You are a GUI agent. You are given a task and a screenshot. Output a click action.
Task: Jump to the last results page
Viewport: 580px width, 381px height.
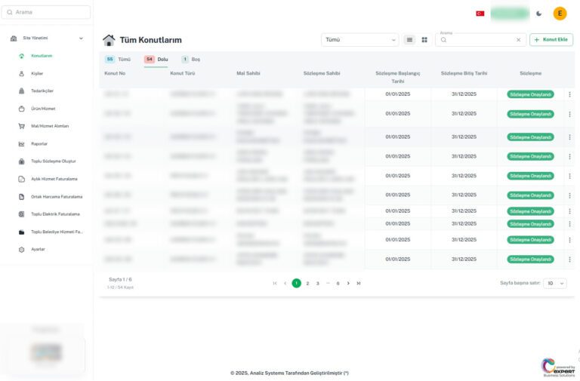359,283
